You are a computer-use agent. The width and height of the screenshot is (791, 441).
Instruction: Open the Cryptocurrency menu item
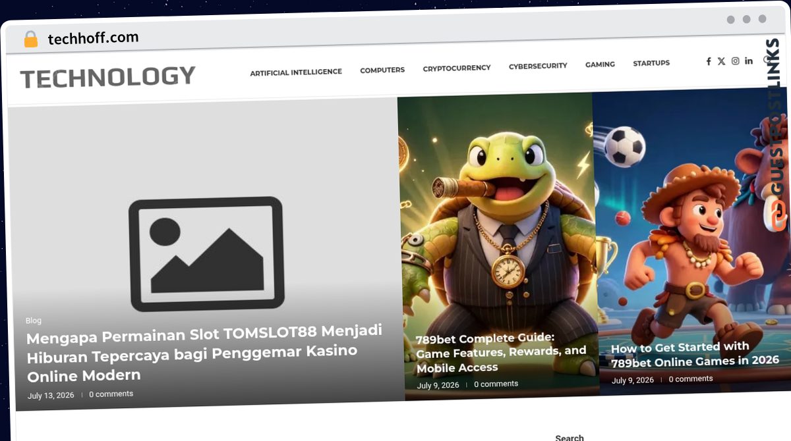pyautogui.click(x=457, y=68)
